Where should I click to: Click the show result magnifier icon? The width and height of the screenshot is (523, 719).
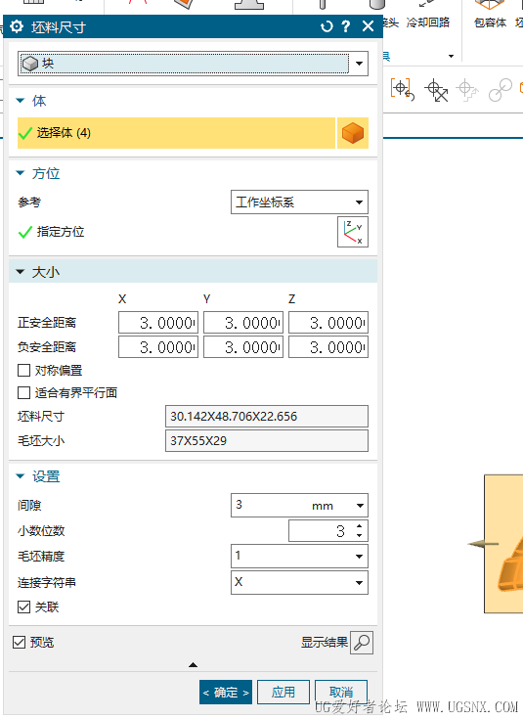coord(362,643)
